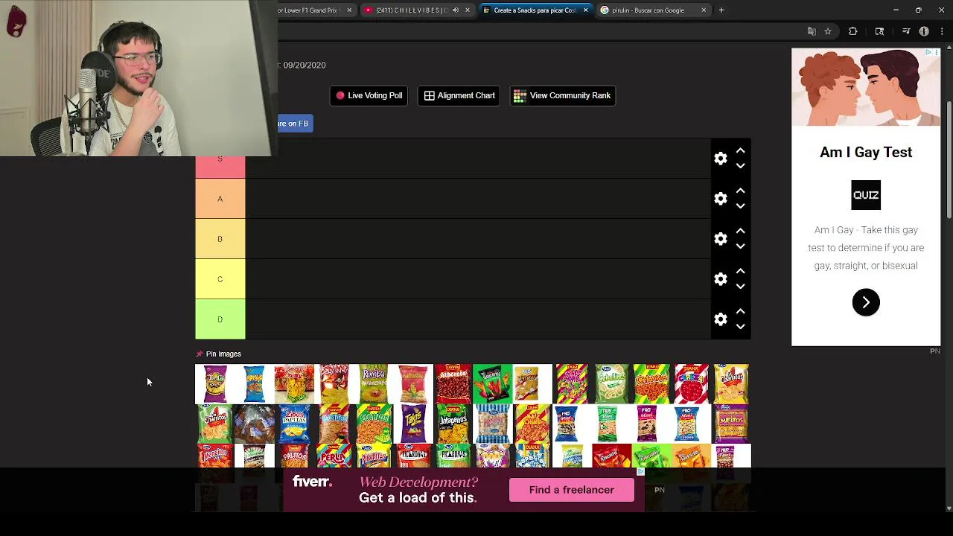Viewport: 953px width, 536px height.
Task: Click the browser profile avatar icon
Action: 924,31
